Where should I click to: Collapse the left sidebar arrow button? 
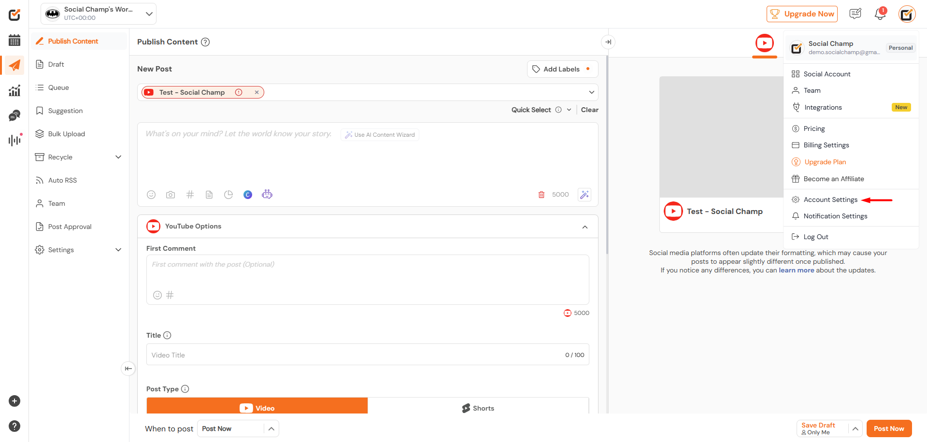click(128, 369)
